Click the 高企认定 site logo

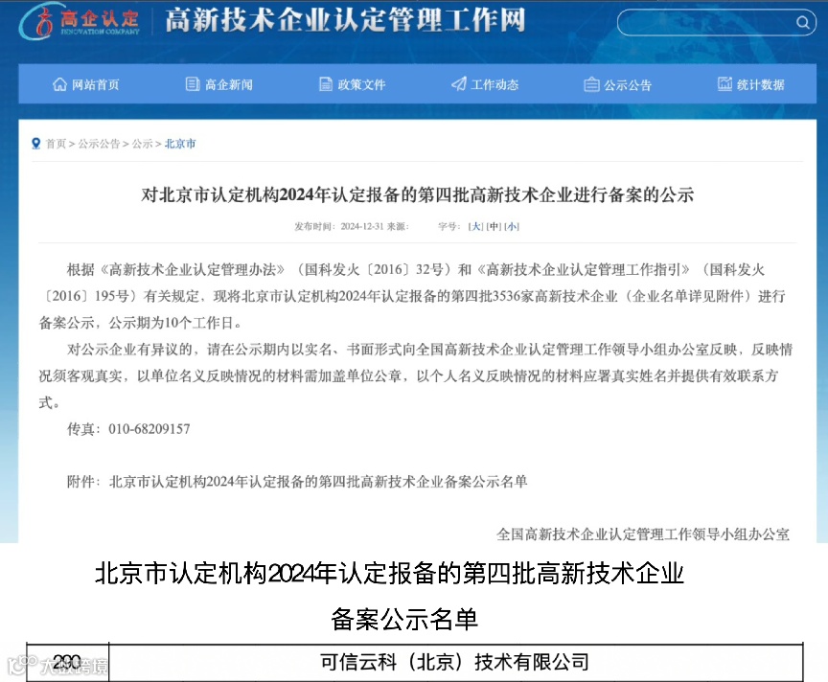coord(80,21)
